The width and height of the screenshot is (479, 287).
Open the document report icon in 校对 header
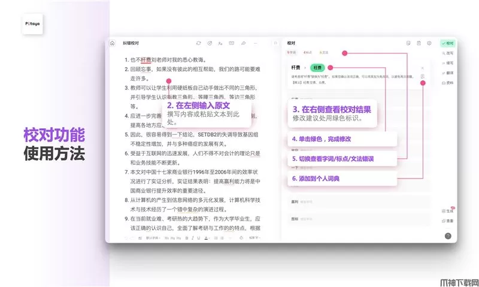(x=419, y=43)
